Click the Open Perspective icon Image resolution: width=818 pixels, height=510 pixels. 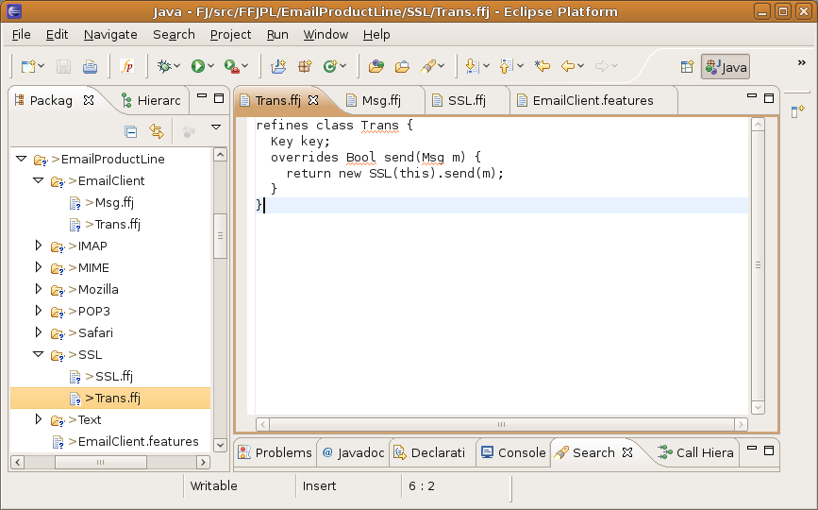pos(687,67)
